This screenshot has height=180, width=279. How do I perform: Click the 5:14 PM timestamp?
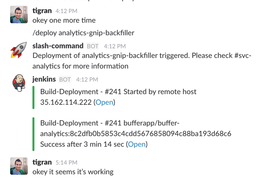pyautogui.click(x=66, y=163)
